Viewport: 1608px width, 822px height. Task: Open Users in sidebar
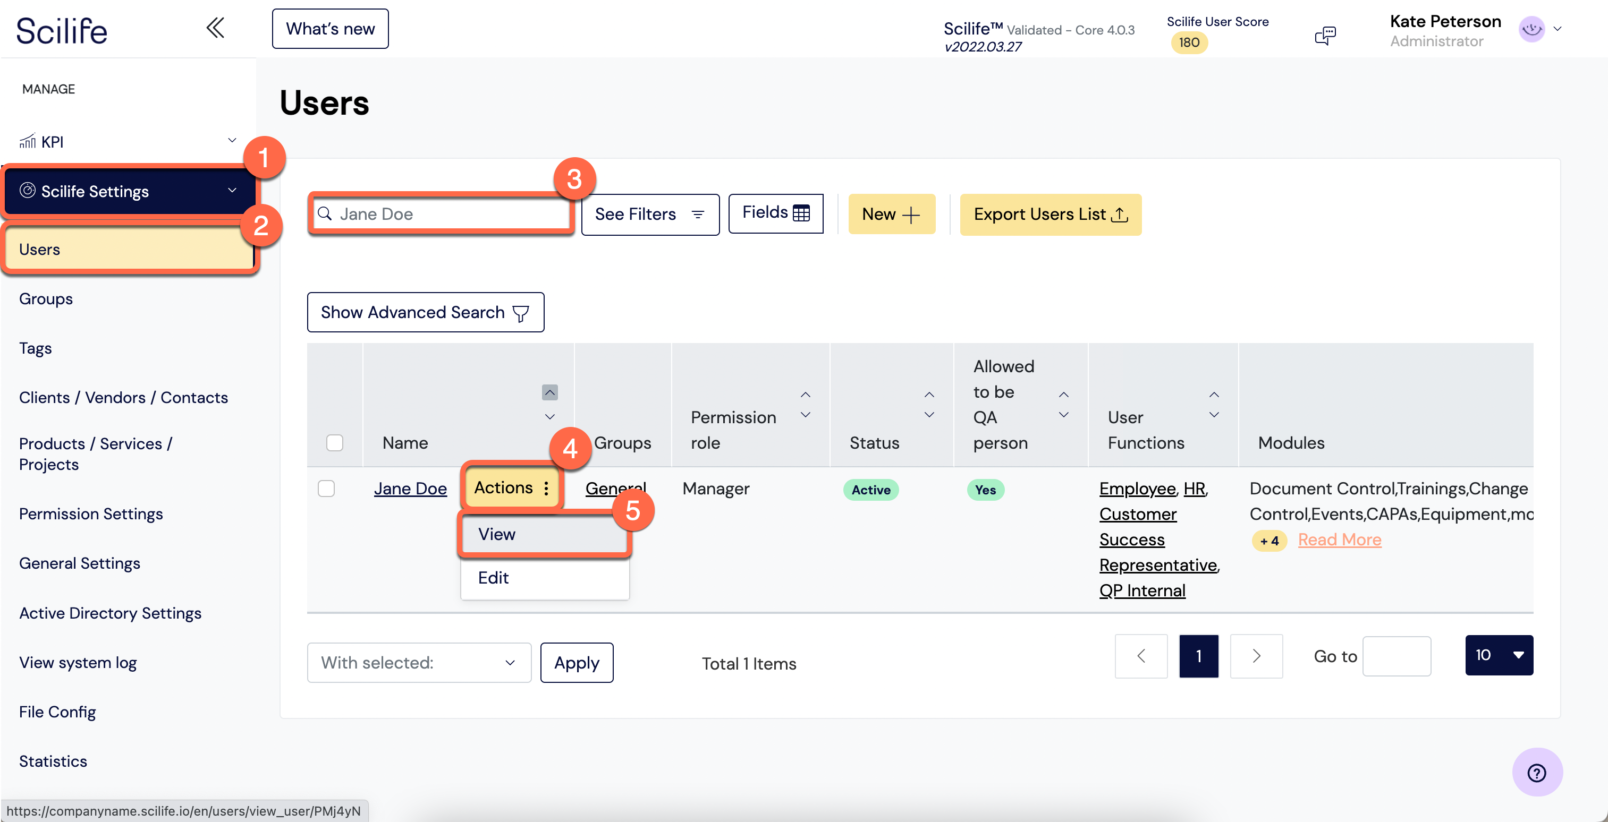pyautogui.click(x=129, y=249)
